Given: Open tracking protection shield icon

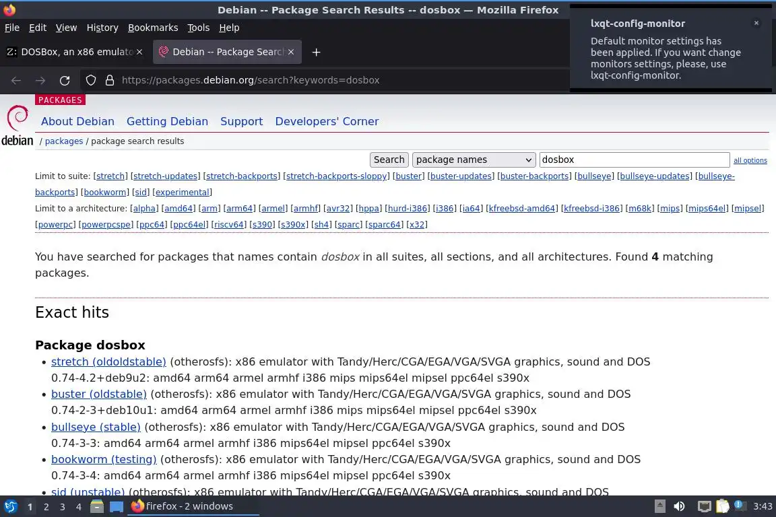Looking at the screenshot, I should tap(90, 80).
